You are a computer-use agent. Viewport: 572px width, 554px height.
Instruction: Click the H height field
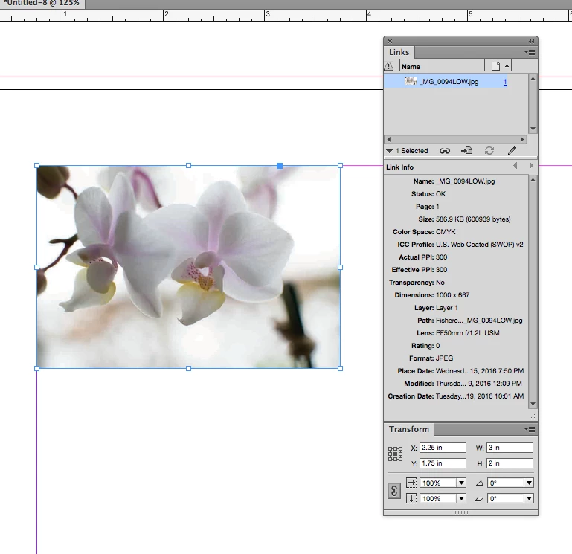pyautogui.click(x=510, y=463)
